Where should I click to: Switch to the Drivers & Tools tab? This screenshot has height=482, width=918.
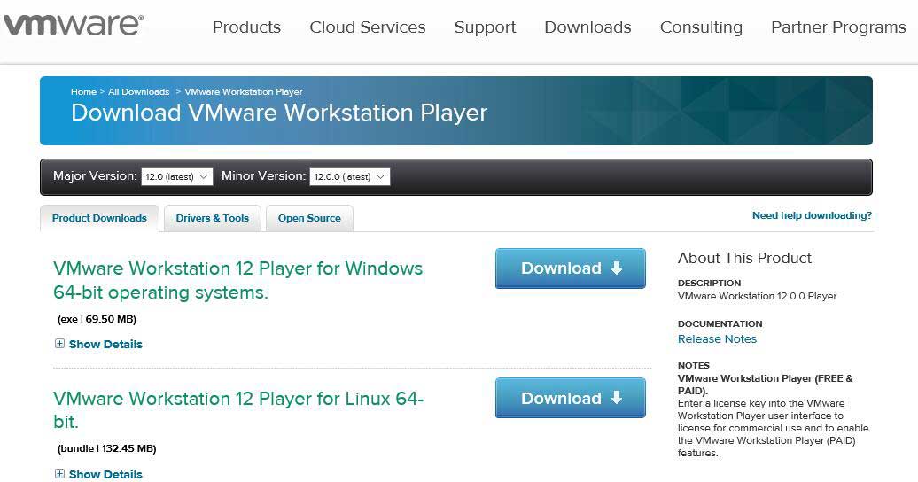click(213, 218)
